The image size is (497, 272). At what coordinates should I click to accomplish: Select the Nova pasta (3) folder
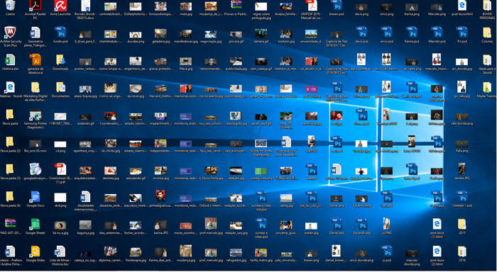10,169
